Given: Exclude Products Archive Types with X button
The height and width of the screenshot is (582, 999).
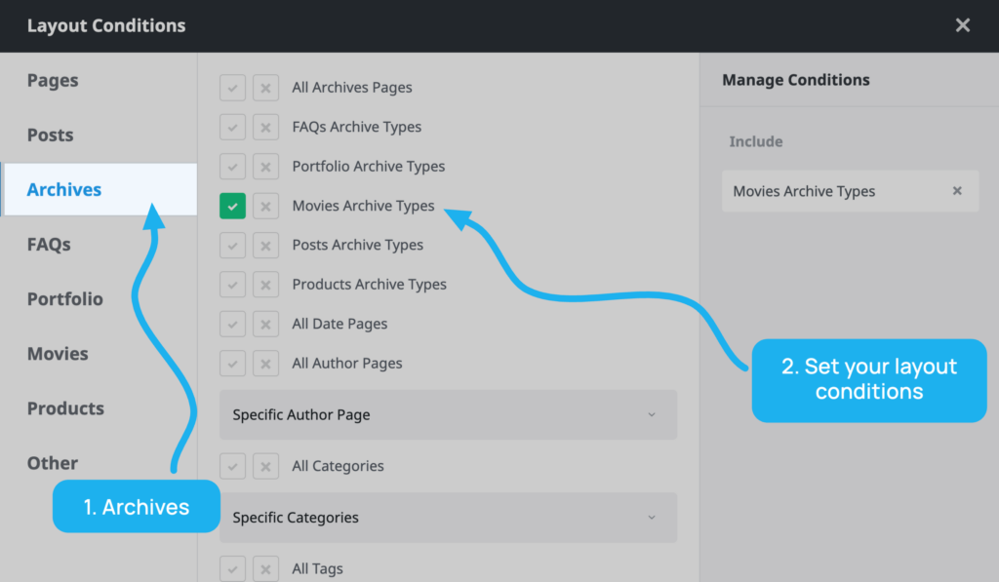Looking at the screenshot, I should pos(265,285).
